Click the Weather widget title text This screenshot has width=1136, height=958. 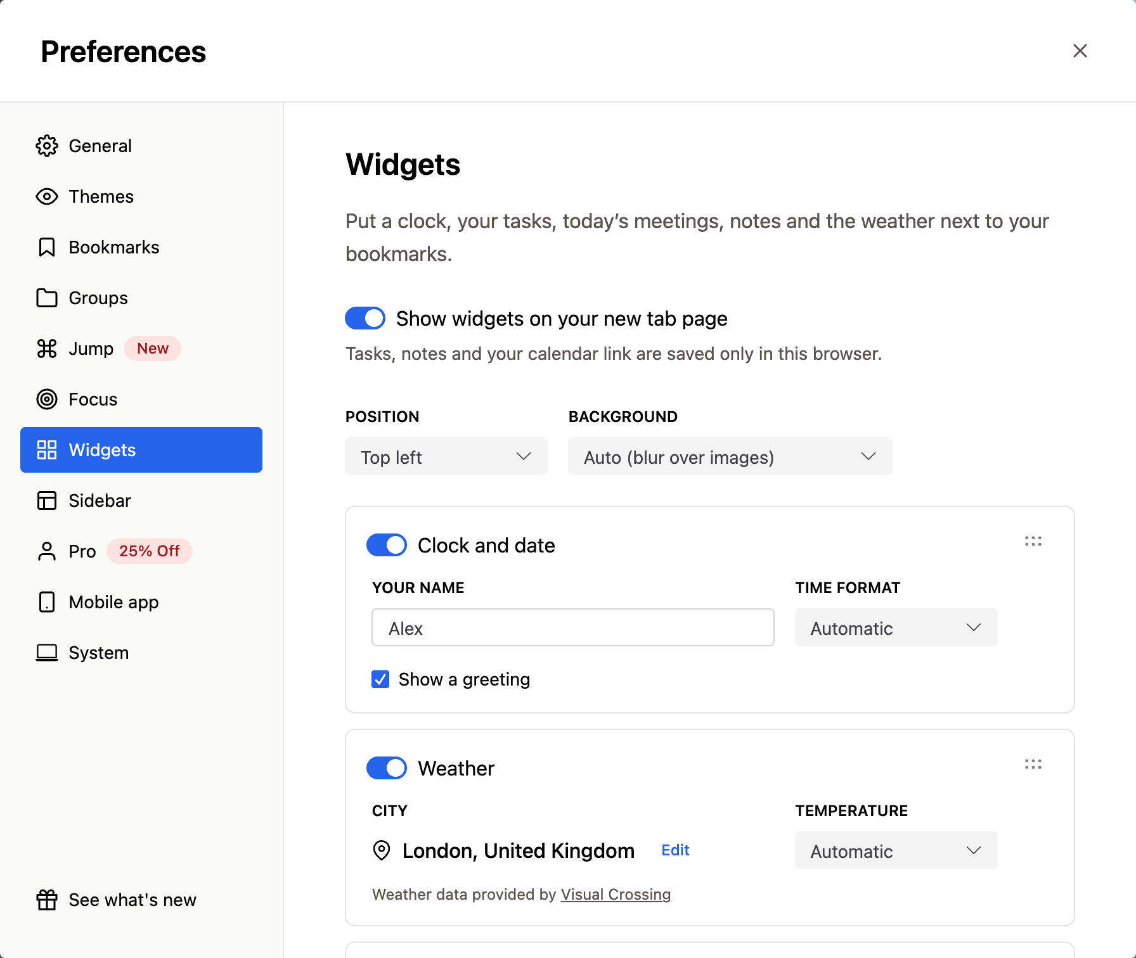[456, 768]
